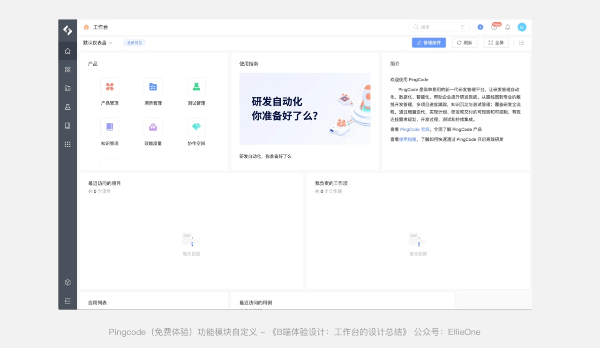Click the 共 0 个项目 count text
The height and width of the screenshot is (348, 600).
[99, 191]
